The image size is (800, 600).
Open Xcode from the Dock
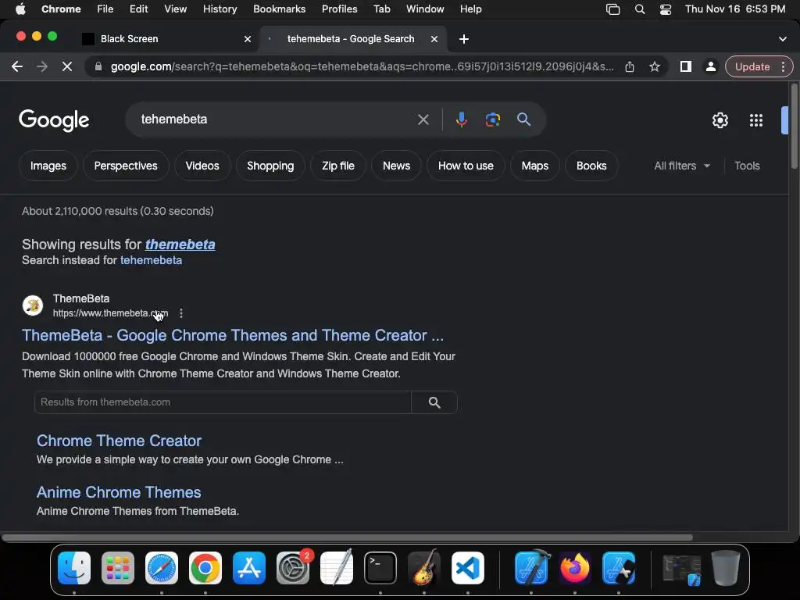531,568
